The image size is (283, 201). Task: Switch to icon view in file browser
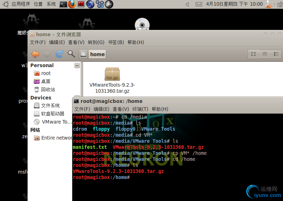click(253, 54)
